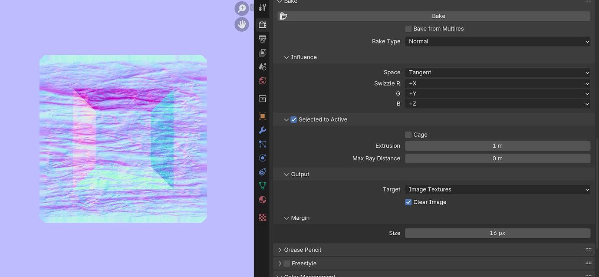Click the Extrusion value field
Viewport: 599px width, 277px height.
pyautogui.click(x=497, y=146)
